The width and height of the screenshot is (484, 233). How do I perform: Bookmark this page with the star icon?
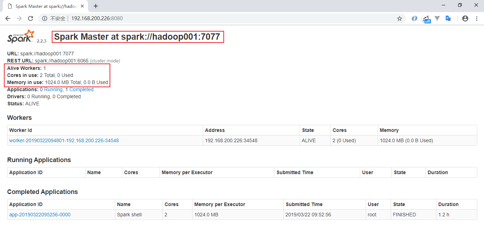click(400, 18)
